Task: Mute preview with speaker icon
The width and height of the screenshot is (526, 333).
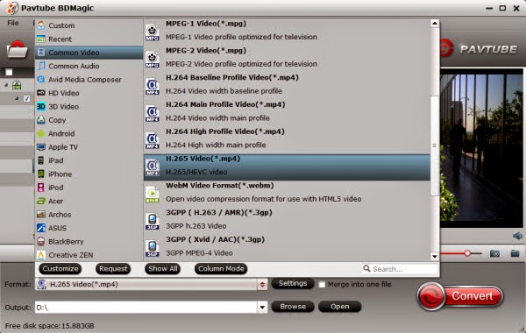Action: 517,236
